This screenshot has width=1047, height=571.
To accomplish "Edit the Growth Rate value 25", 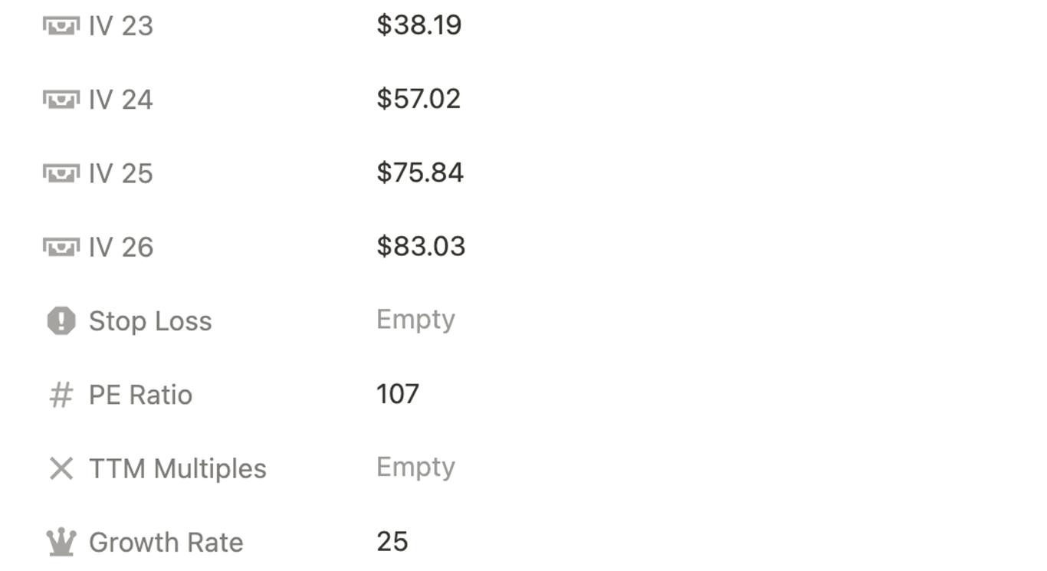I will (392, 542).
